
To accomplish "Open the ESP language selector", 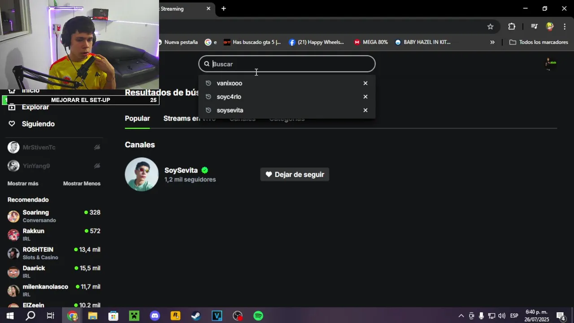I will pos(514,316).
